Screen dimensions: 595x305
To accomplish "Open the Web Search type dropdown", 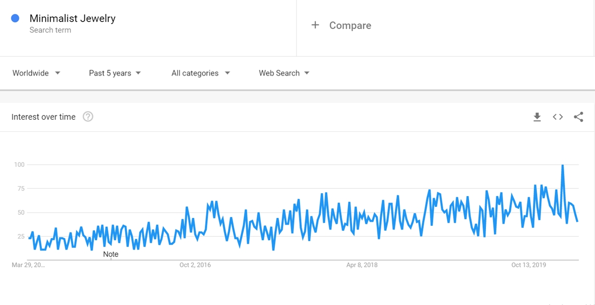I will 284,73.
